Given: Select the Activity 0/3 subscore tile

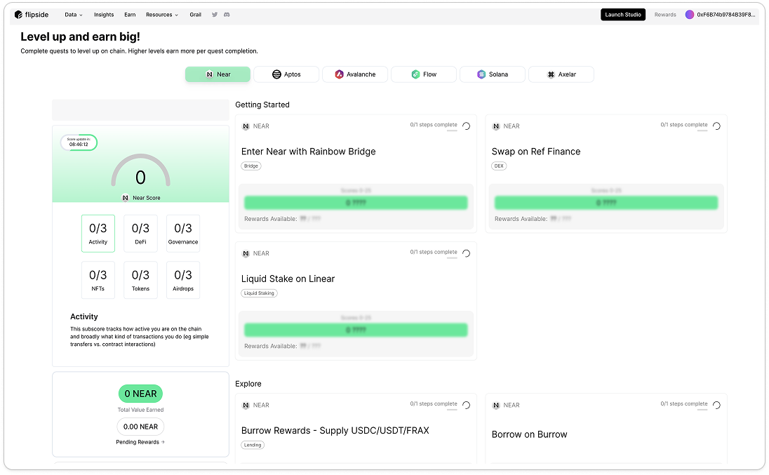Looking at the screenshot, I should click(x=98, y=234).
